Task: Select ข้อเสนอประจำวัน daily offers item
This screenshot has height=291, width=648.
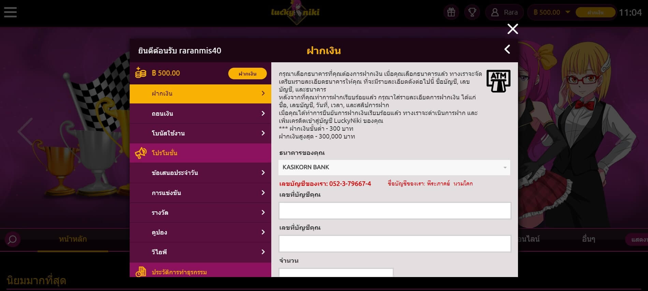Action: [x=200, y=173]
